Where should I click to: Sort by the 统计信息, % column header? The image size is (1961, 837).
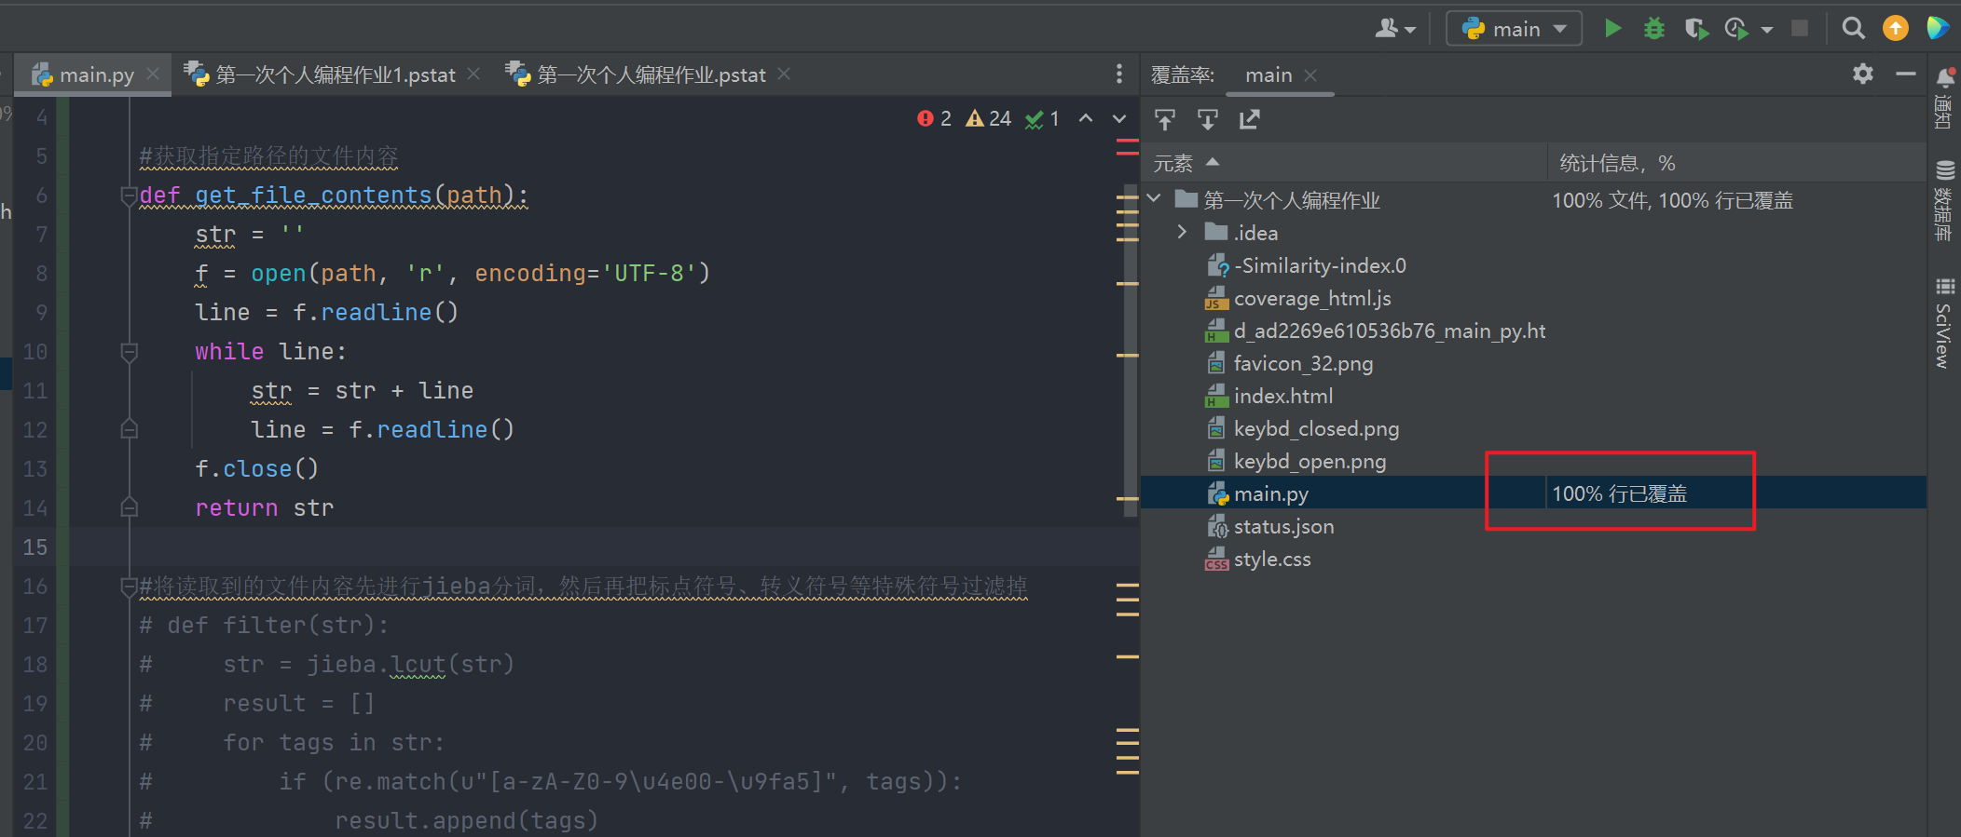(x=1736, y=163)
